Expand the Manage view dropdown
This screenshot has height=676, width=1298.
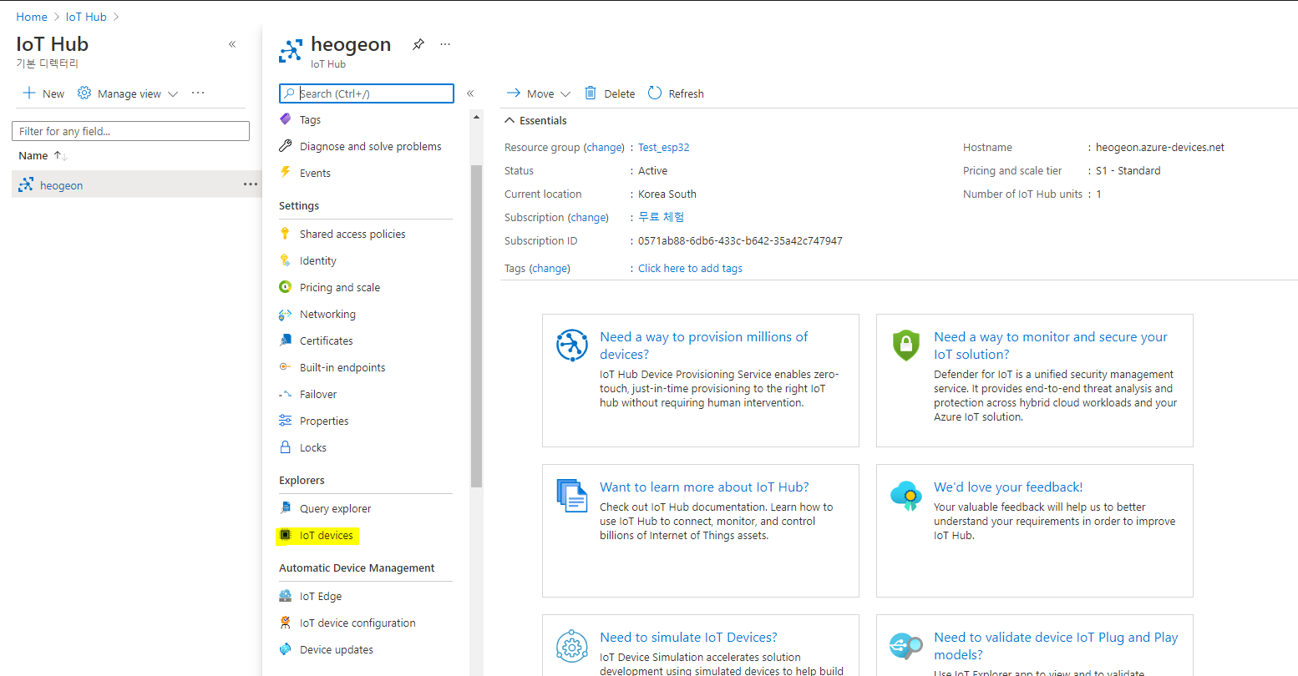pos(173,94)
